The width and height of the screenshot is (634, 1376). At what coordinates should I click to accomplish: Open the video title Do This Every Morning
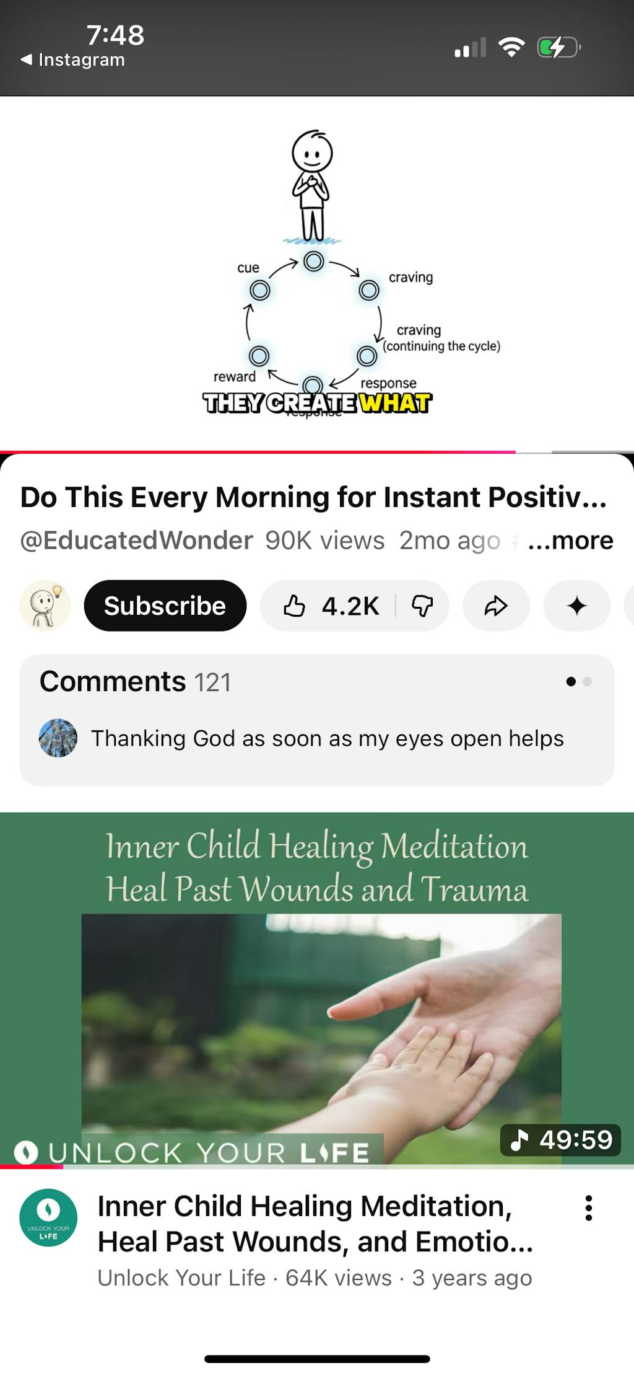pos(313,497)
